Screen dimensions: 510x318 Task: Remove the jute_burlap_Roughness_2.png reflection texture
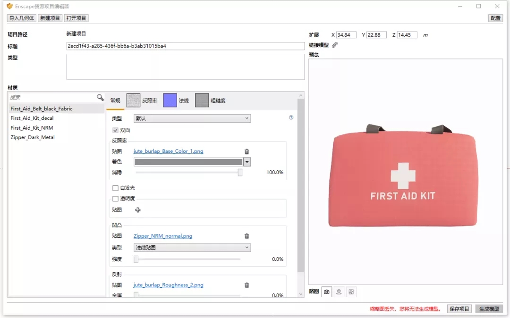[246, 285]
